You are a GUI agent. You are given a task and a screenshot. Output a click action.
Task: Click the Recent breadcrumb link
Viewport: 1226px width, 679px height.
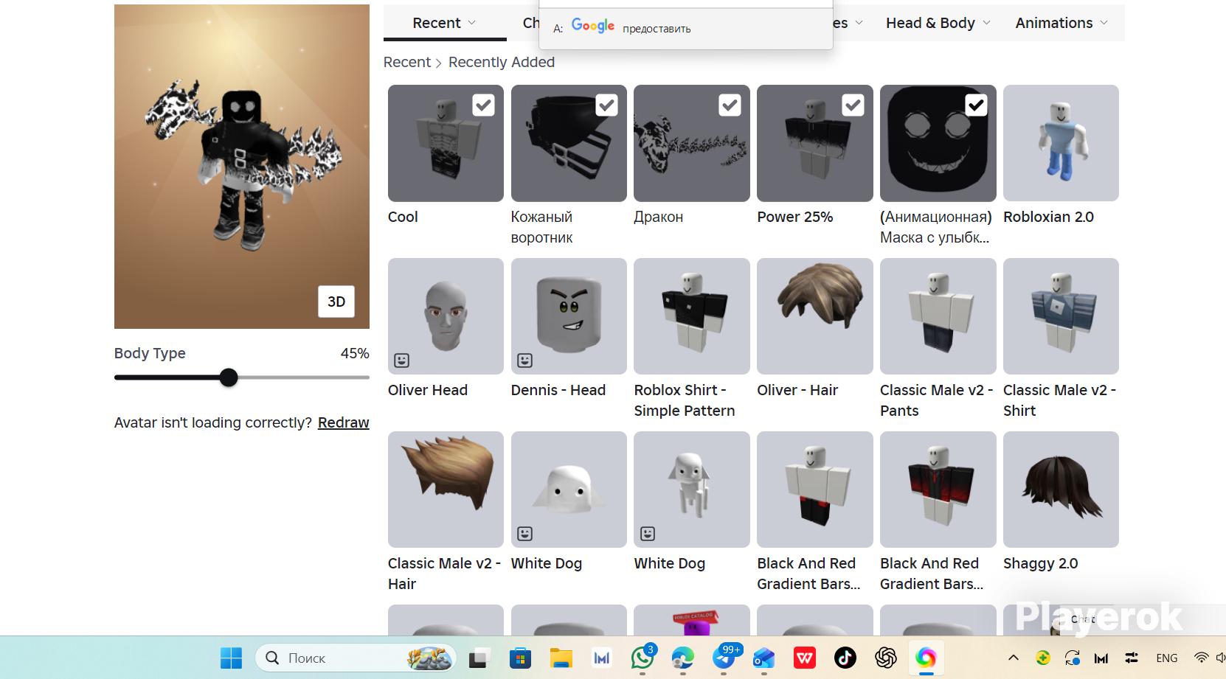click(407, 63)
